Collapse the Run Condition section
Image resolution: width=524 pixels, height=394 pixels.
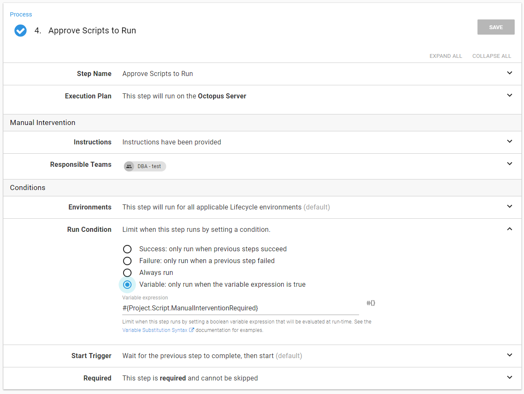pos(510,229)
